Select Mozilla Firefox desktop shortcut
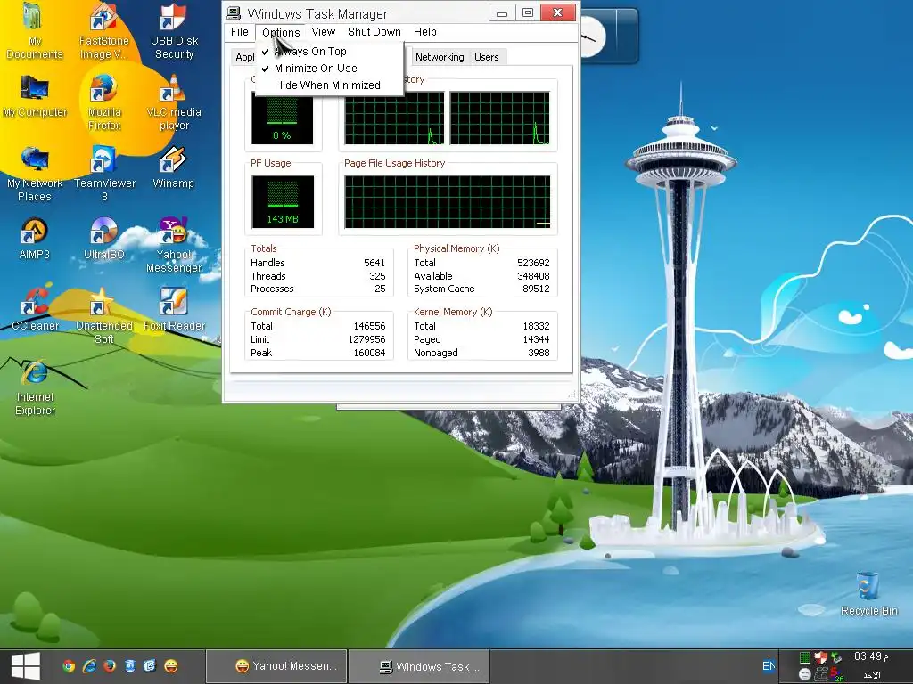The width and height of the screenshot is (913, 684). 104,102
